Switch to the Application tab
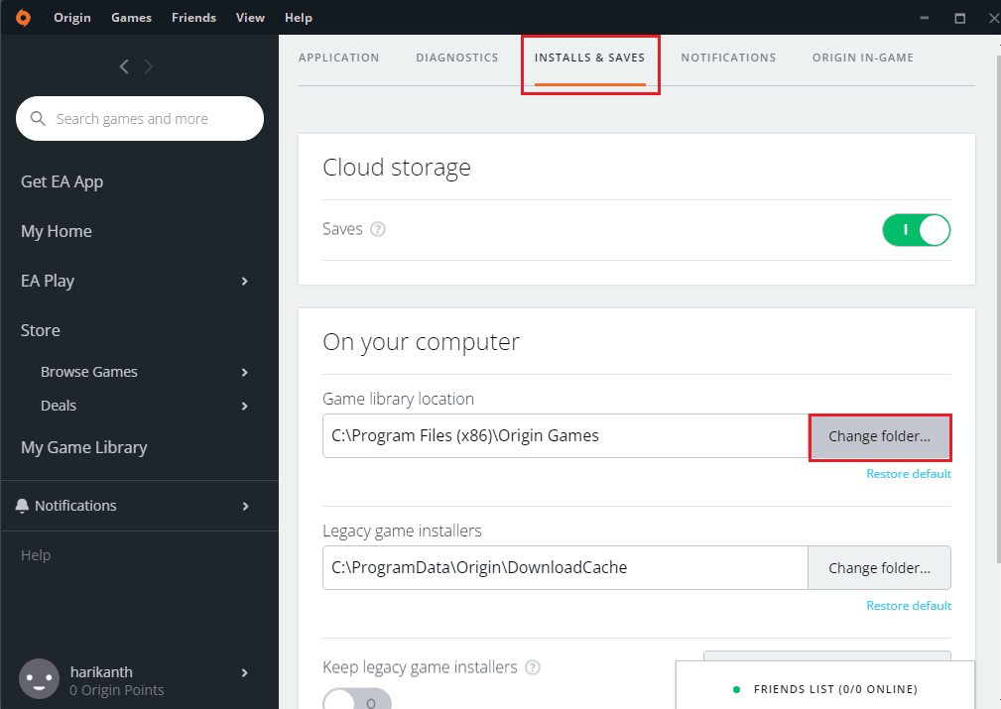1001x709 pixels. pyautogui.click(x=339, y=58)
